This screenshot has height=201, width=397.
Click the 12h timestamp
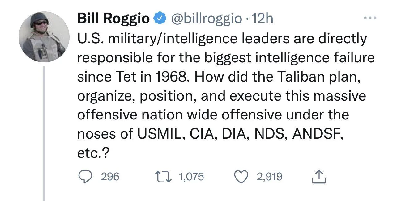(x=263, y=19)
